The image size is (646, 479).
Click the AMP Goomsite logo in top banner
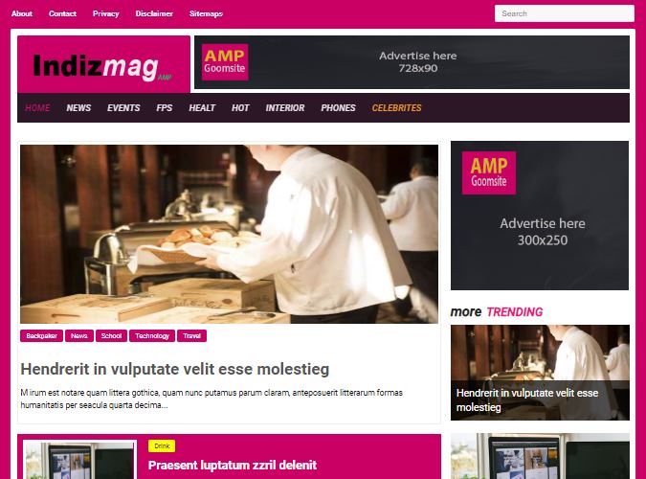coord(225,62)
